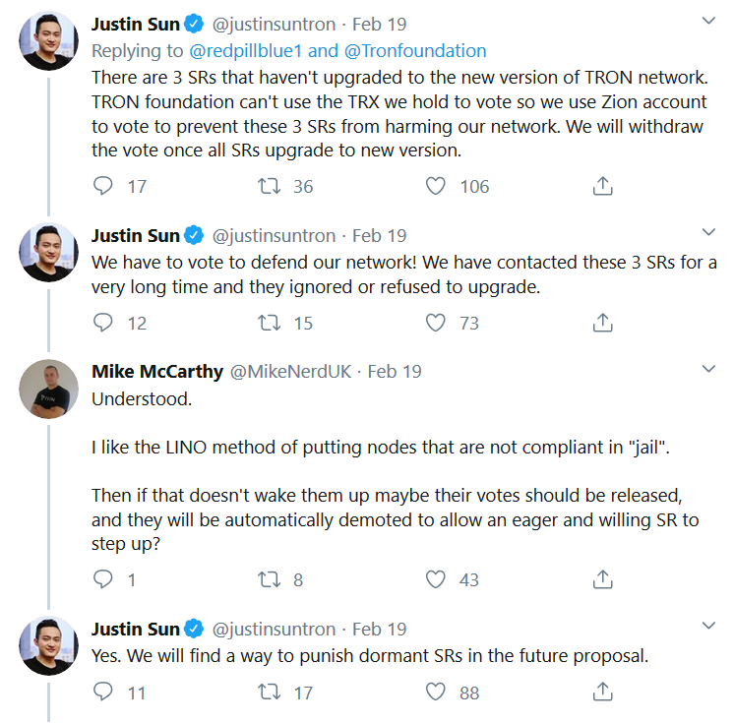Expand options for Mike McCarthy's tweet
This screenshot has height=723, width=734.
708,369
